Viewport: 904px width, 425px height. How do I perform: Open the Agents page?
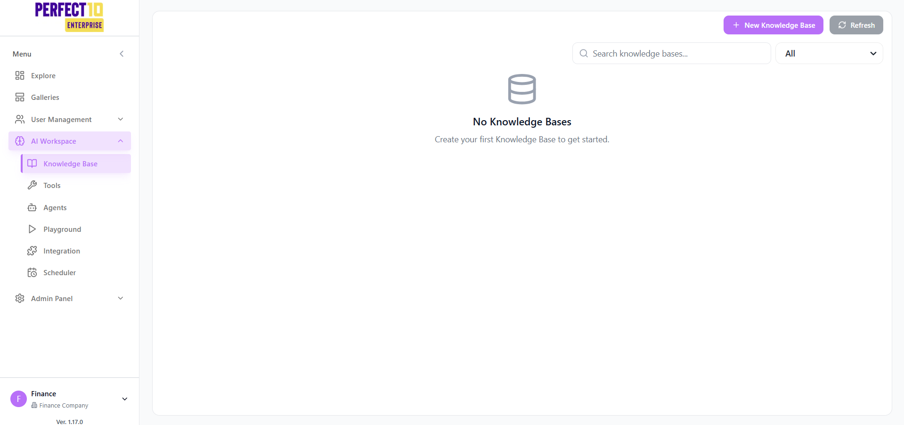pyautogui.click(x=76, y=207)
